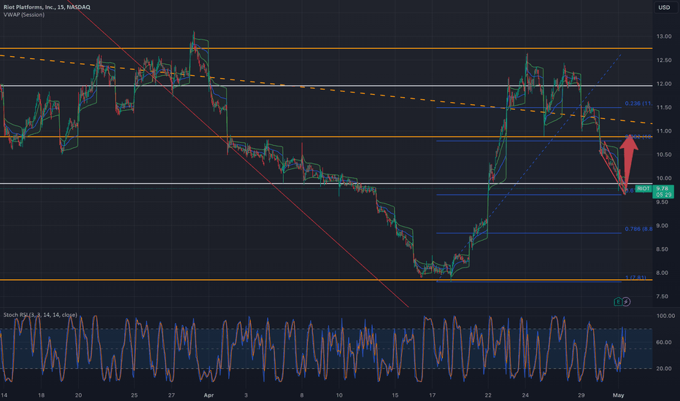This screenshot has width=680, height=401.
Task: Click 10.00 on the price axis
Action: coord(664,178)
